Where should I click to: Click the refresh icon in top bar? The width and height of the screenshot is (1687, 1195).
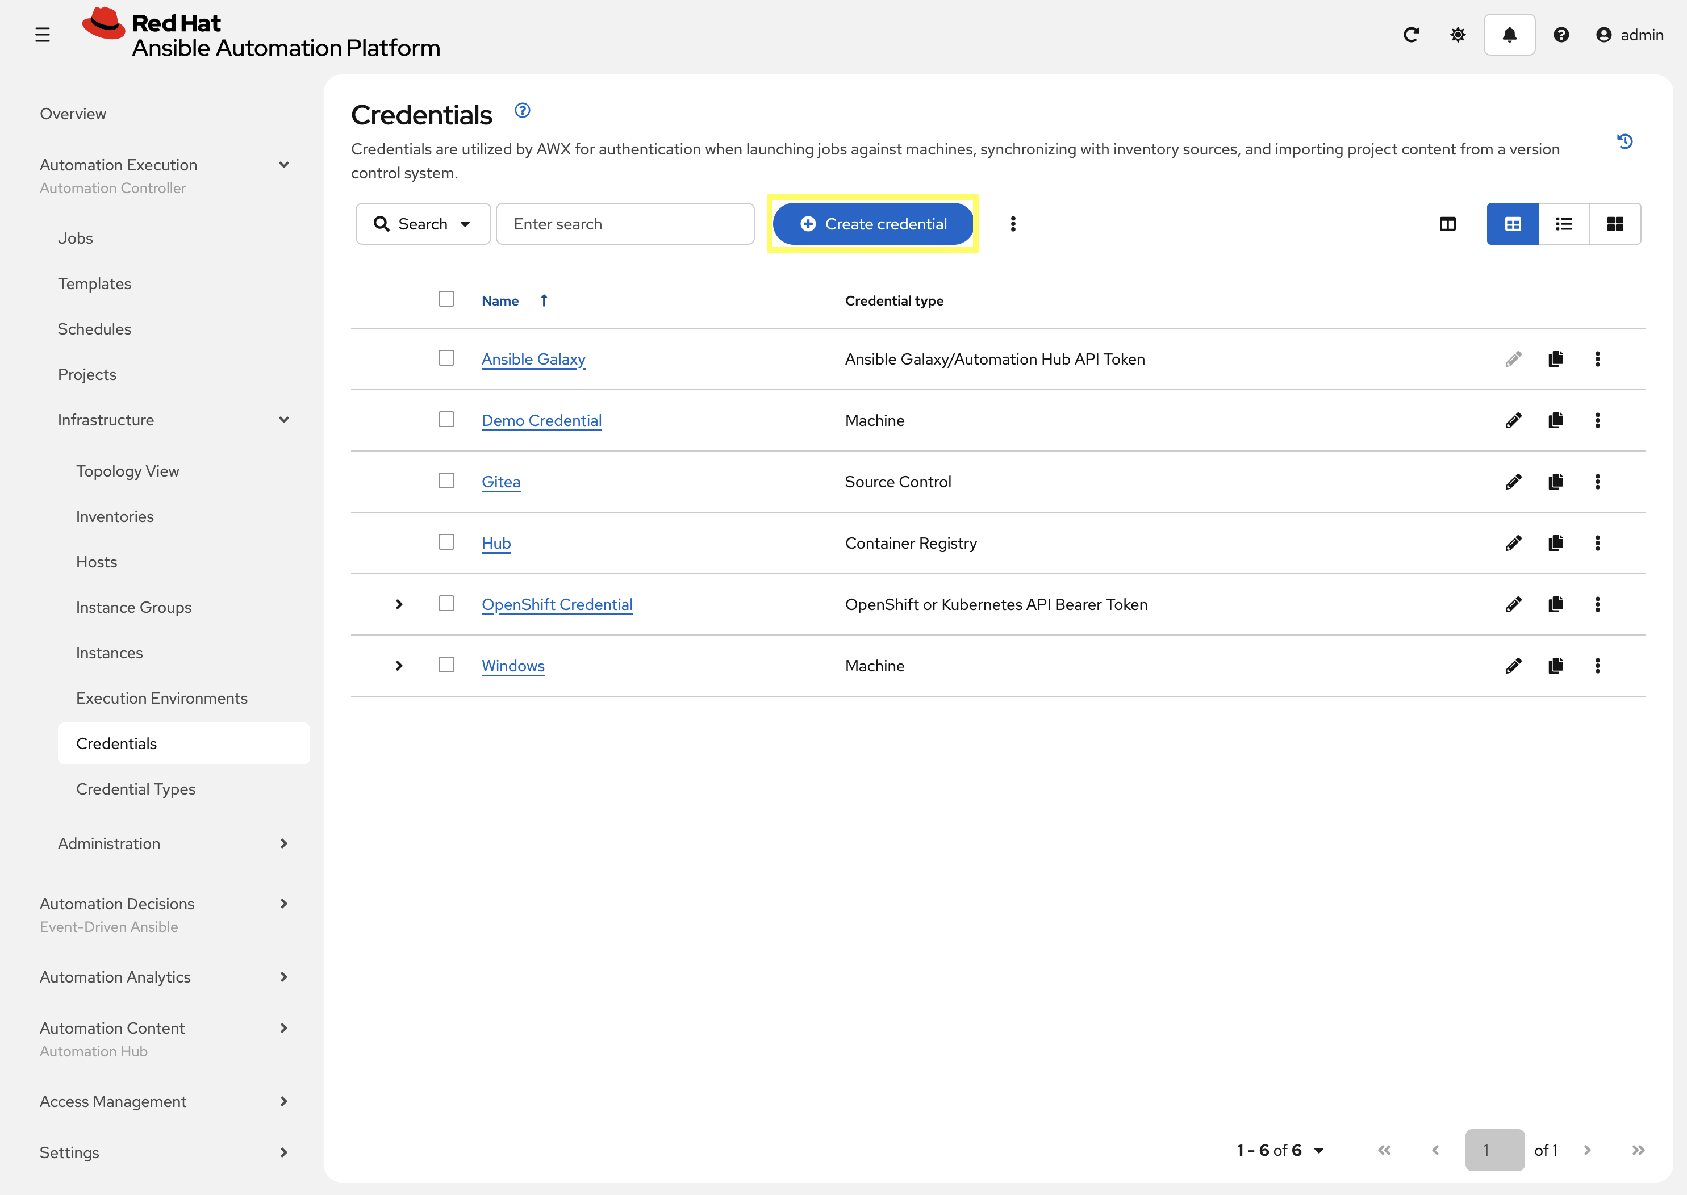pyautogui.click(x=1410, y=35)
